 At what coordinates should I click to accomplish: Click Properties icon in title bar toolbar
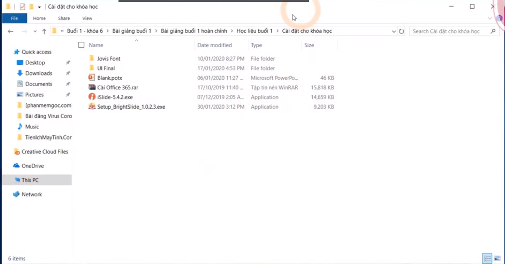[x=22, y=6]
